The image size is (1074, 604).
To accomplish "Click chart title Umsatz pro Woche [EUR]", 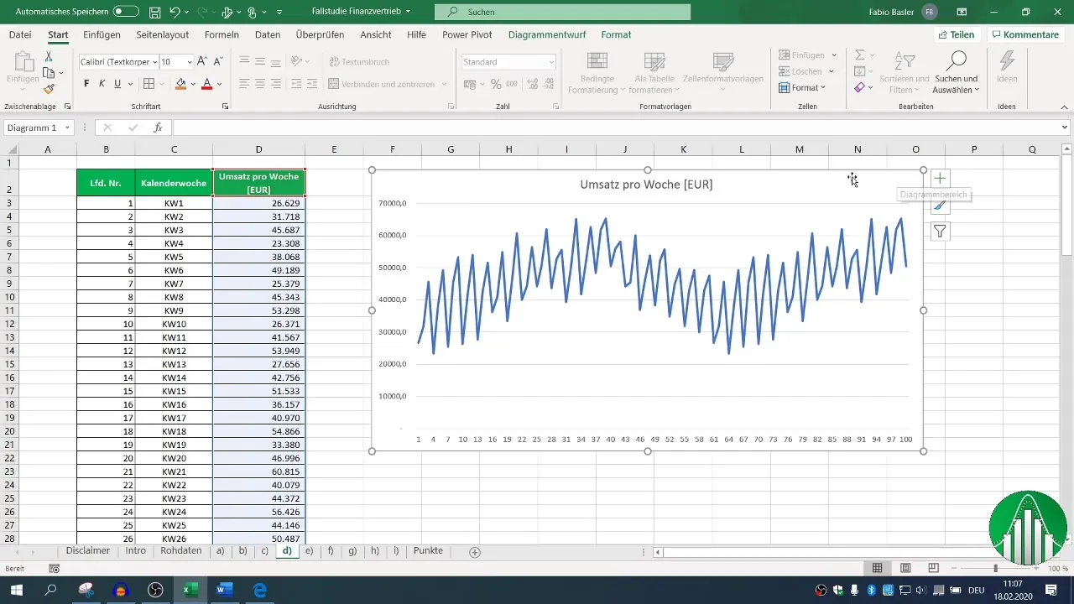I will pos(646,184).
